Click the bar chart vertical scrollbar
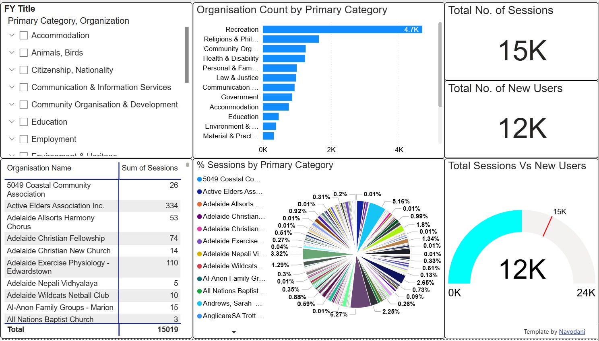 coord(440,64)
